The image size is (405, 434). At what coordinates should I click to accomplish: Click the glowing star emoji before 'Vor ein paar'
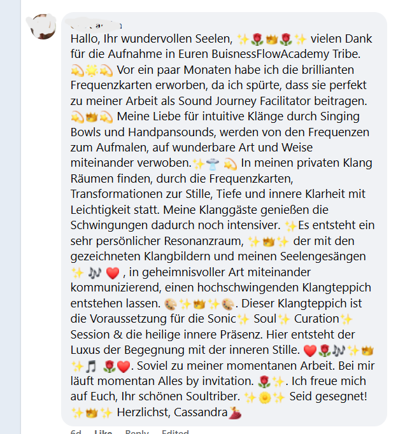point(92,71)
